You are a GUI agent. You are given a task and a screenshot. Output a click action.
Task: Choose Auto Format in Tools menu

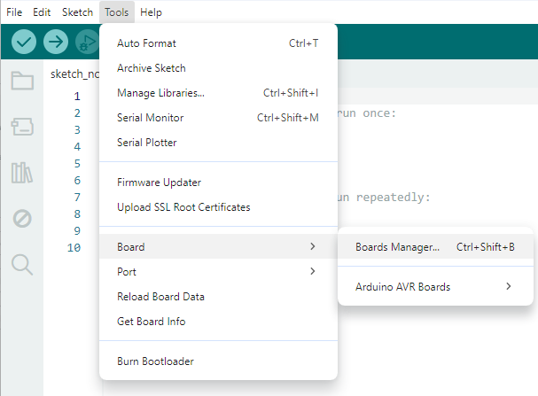[x=146, y=43]
